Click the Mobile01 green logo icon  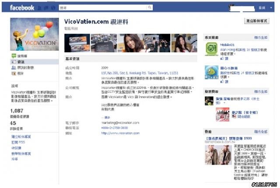[212, 49]
